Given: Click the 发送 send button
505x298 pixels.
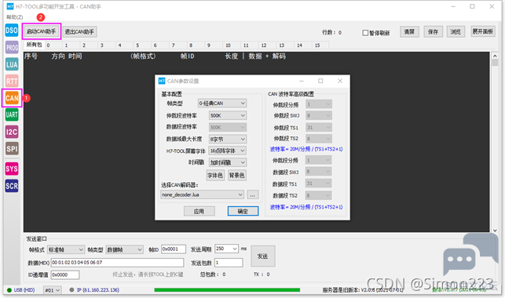Looking at the screenshot, I should click(263, 256).
